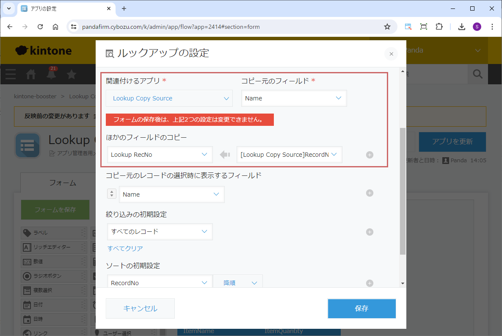This screenshot has height=336, width=502.
Task: Add another field copy mapping row
Action: (370, 155)
